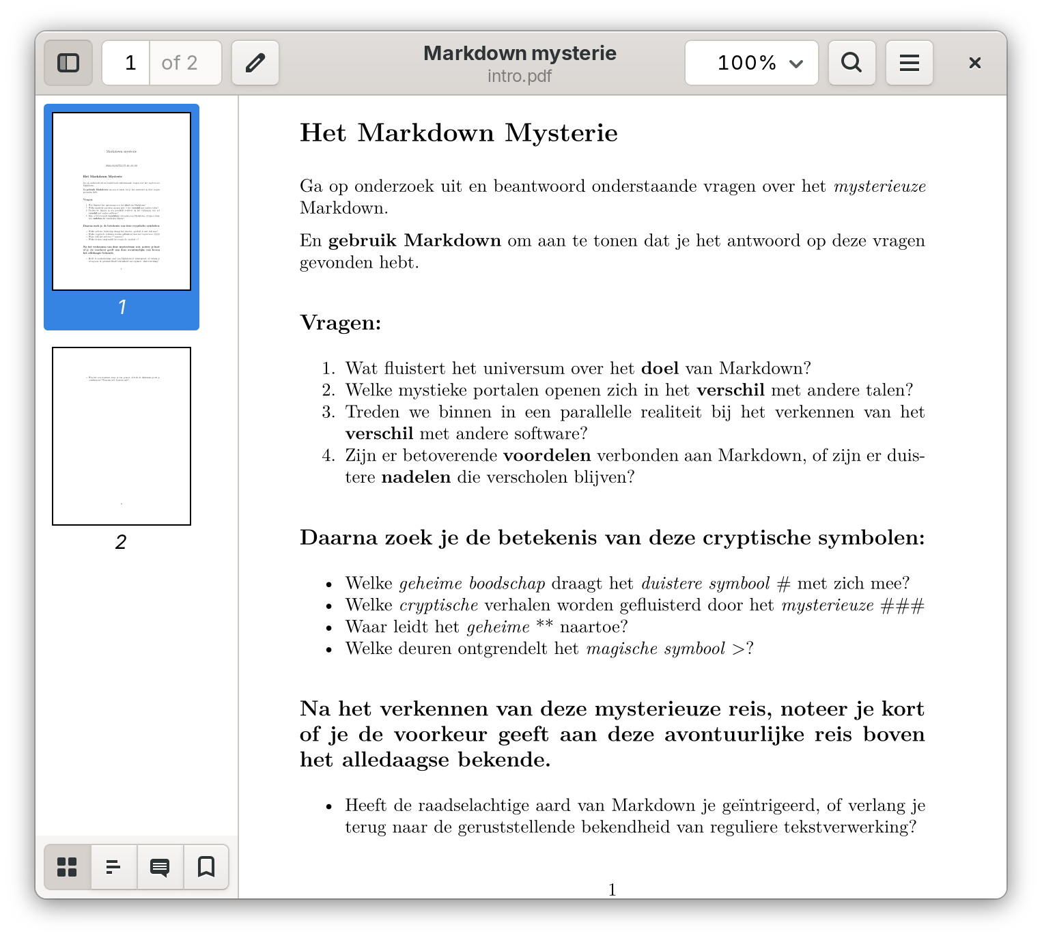Show bookmarks panel in sidebar
Image resolution: width=1042 pixels, height=938 pixels.
tap(206, 867)
